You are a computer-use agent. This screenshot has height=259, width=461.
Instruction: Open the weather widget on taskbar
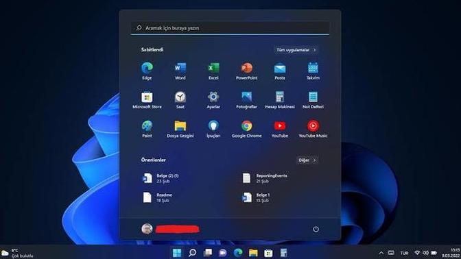[17, 253]
